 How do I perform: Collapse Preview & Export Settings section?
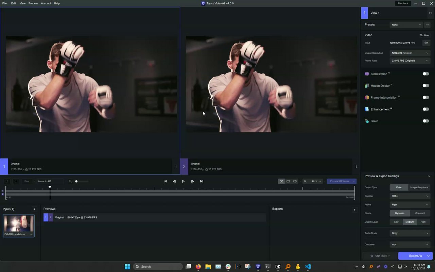(x=429, y=176)
